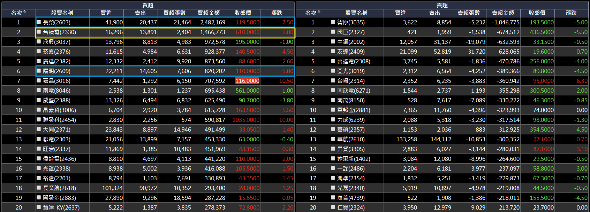Select the 買超 panel title
This screenshot has height=212, width=590.
[x=148, y=5]
